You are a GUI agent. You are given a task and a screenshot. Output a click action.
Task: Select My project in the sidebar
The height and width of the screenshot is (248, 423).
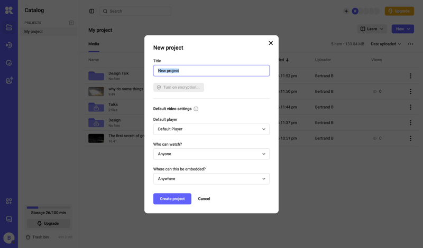click(x=33, y=32)
